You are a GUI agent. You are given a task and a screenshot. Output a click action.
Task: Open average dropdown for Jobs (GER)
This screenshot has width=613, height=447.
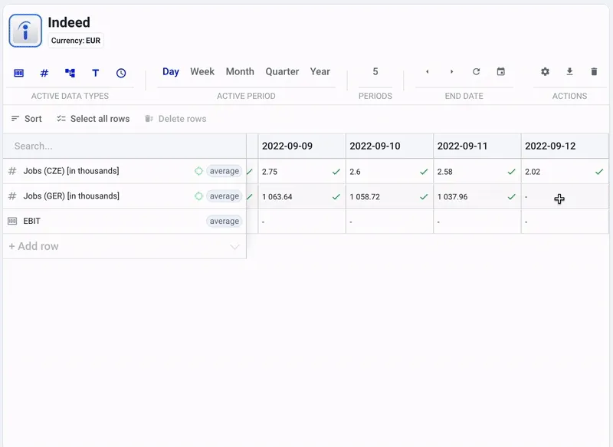(225, 196)
